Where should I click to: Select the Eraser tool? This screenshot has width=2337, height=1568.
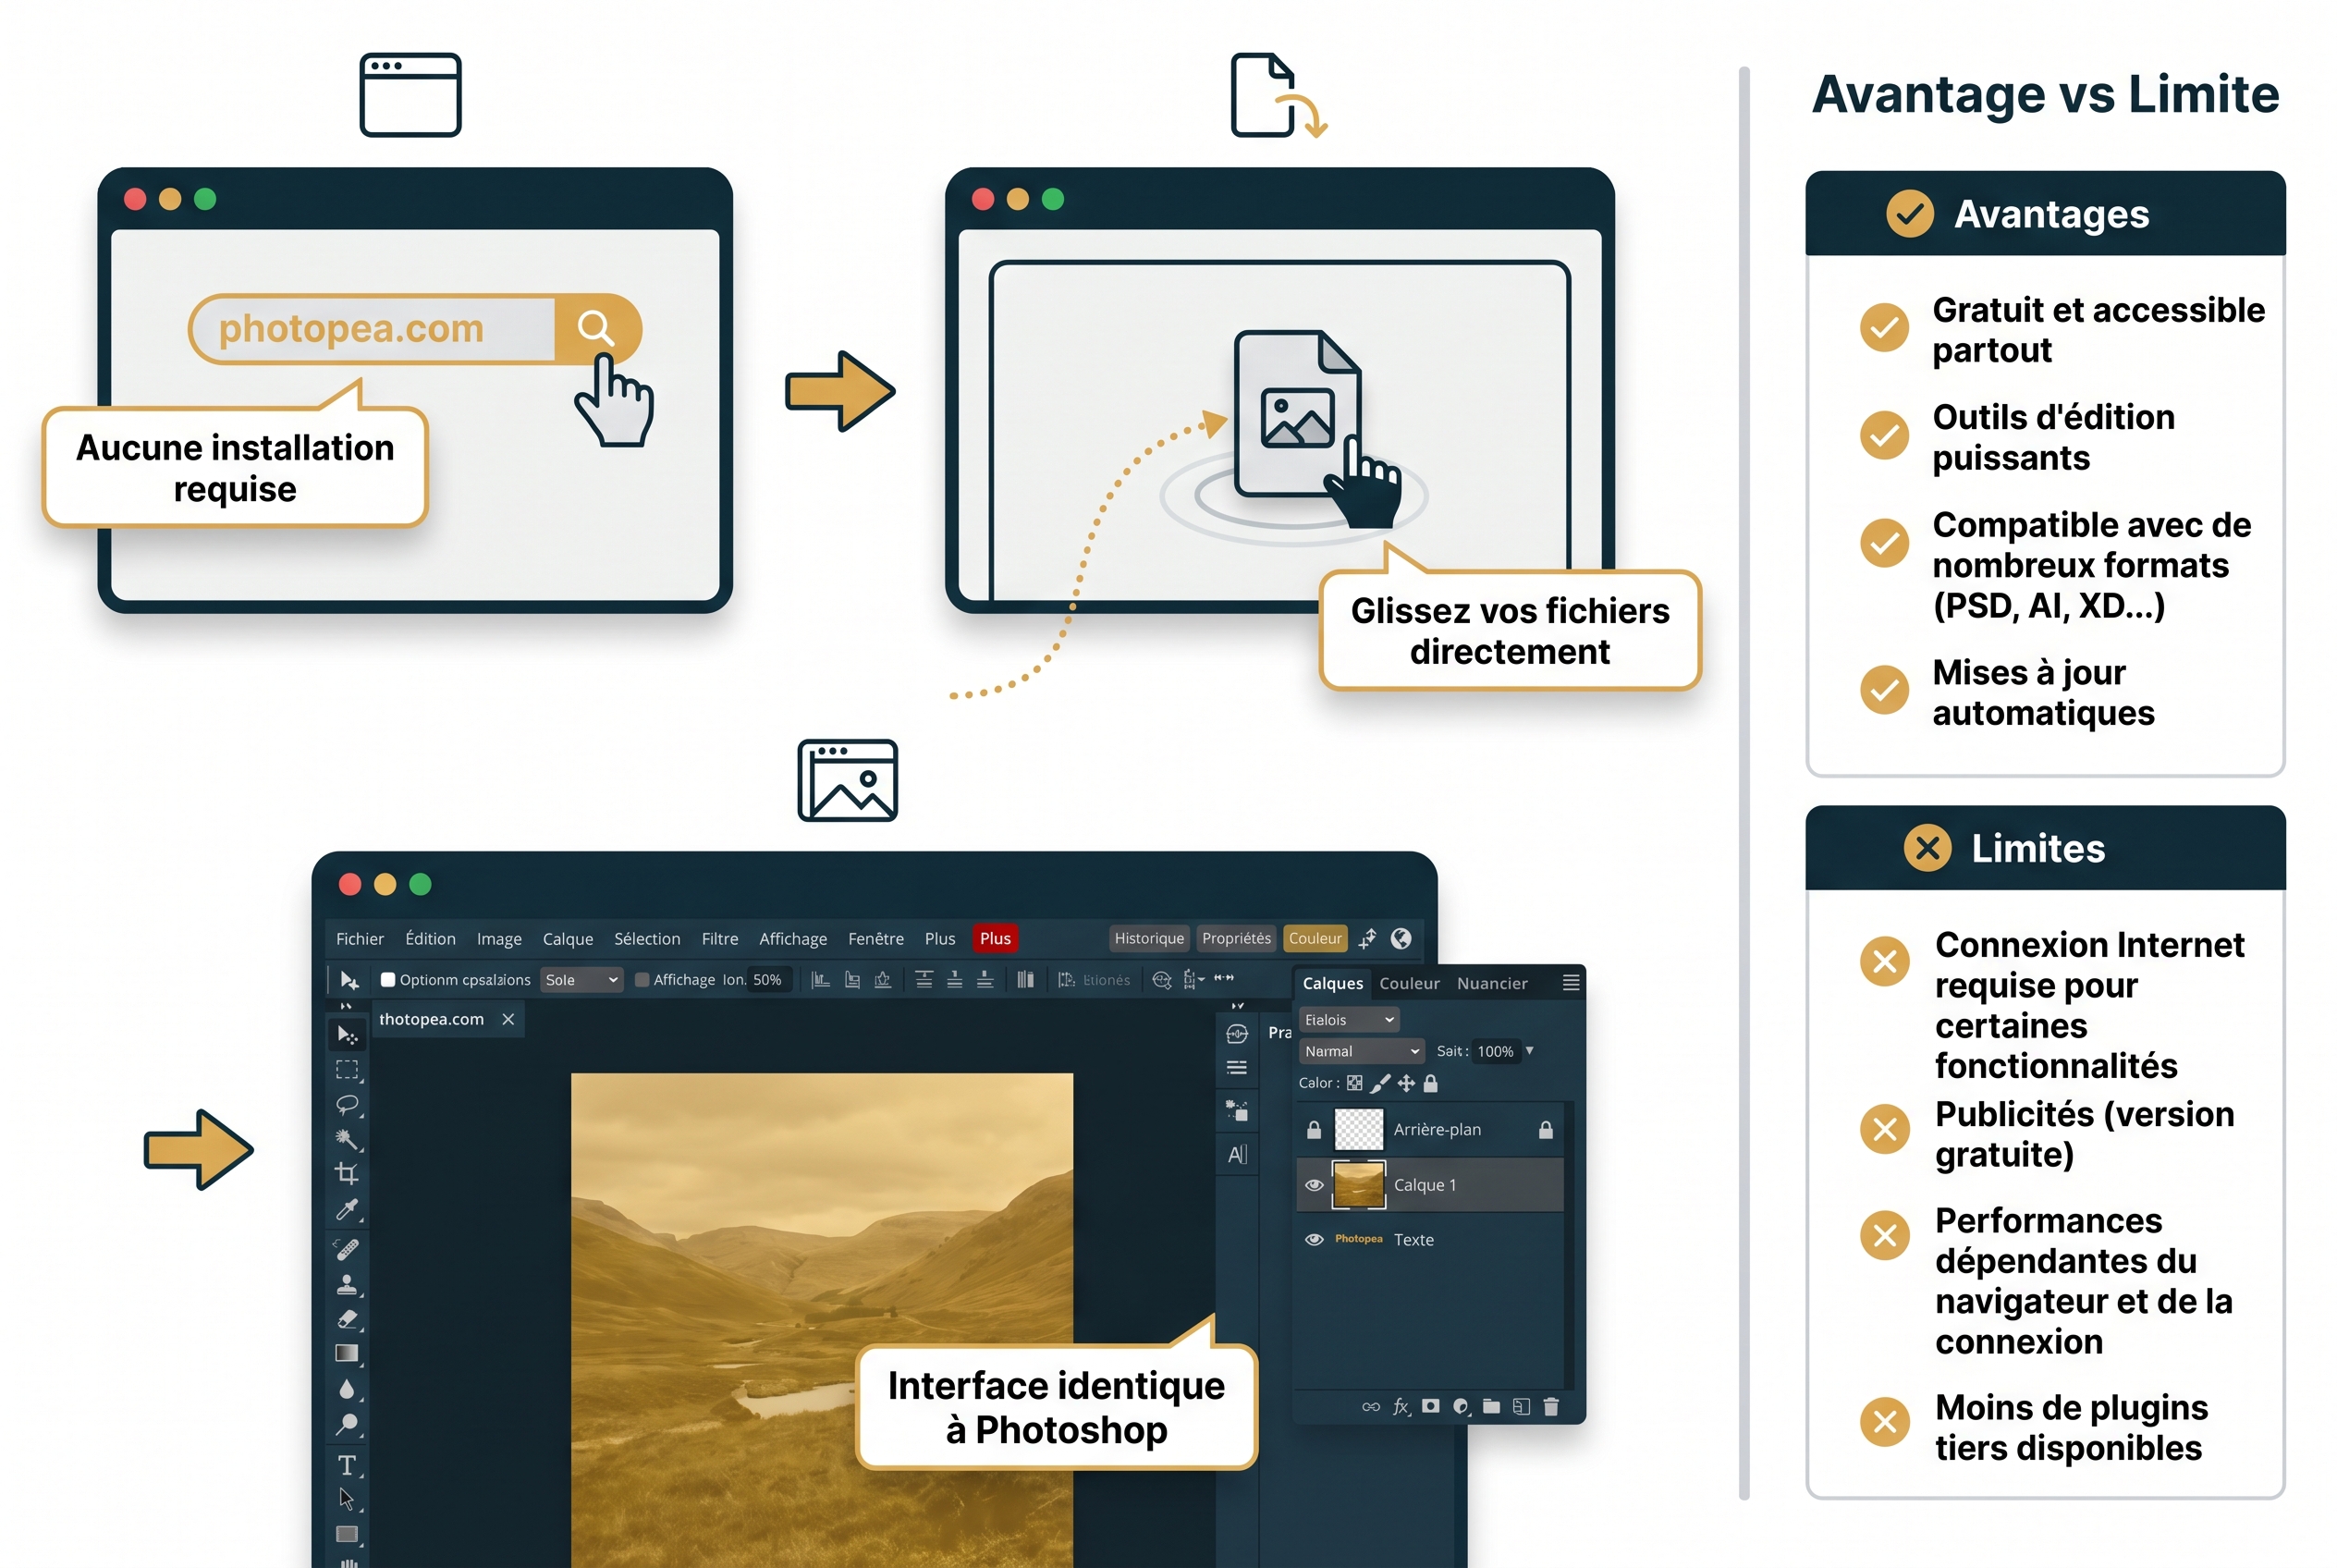coord(347,1319)
